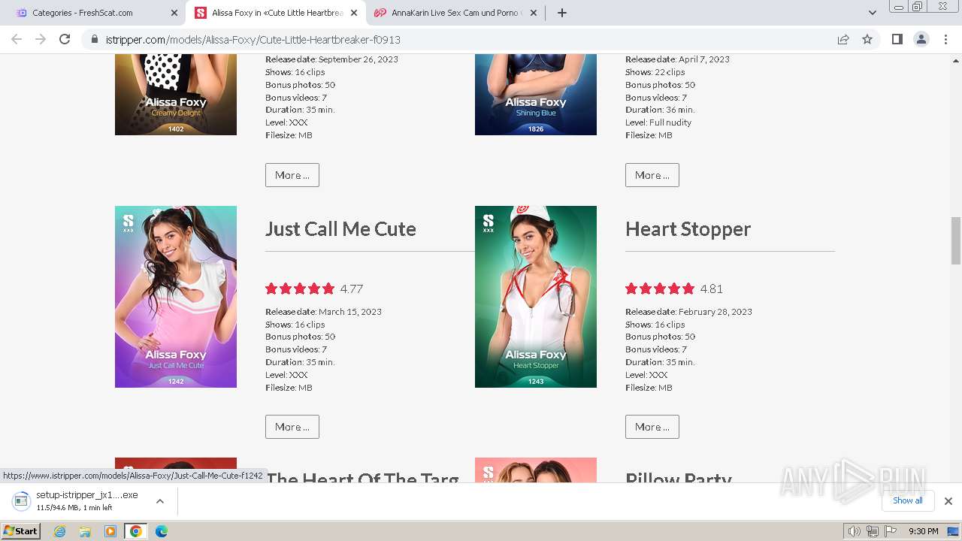Open the Windows Start menu

pos(20,531)
